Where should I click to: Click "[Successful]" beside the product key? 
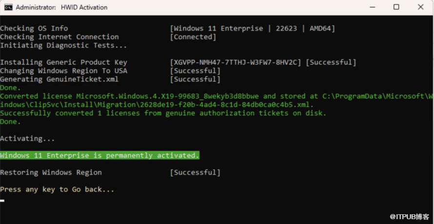pos(331,62)
